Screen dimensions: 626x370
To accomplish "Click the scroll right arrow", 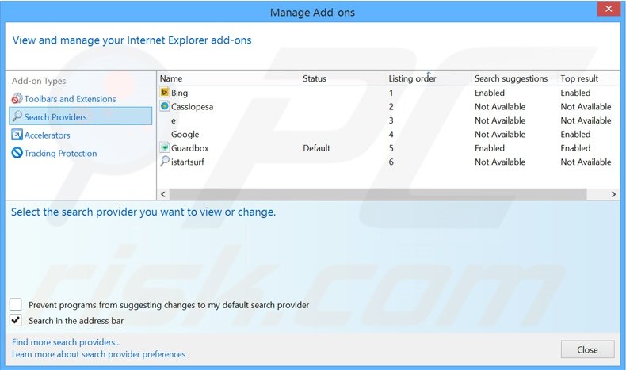I will point(613,194).
